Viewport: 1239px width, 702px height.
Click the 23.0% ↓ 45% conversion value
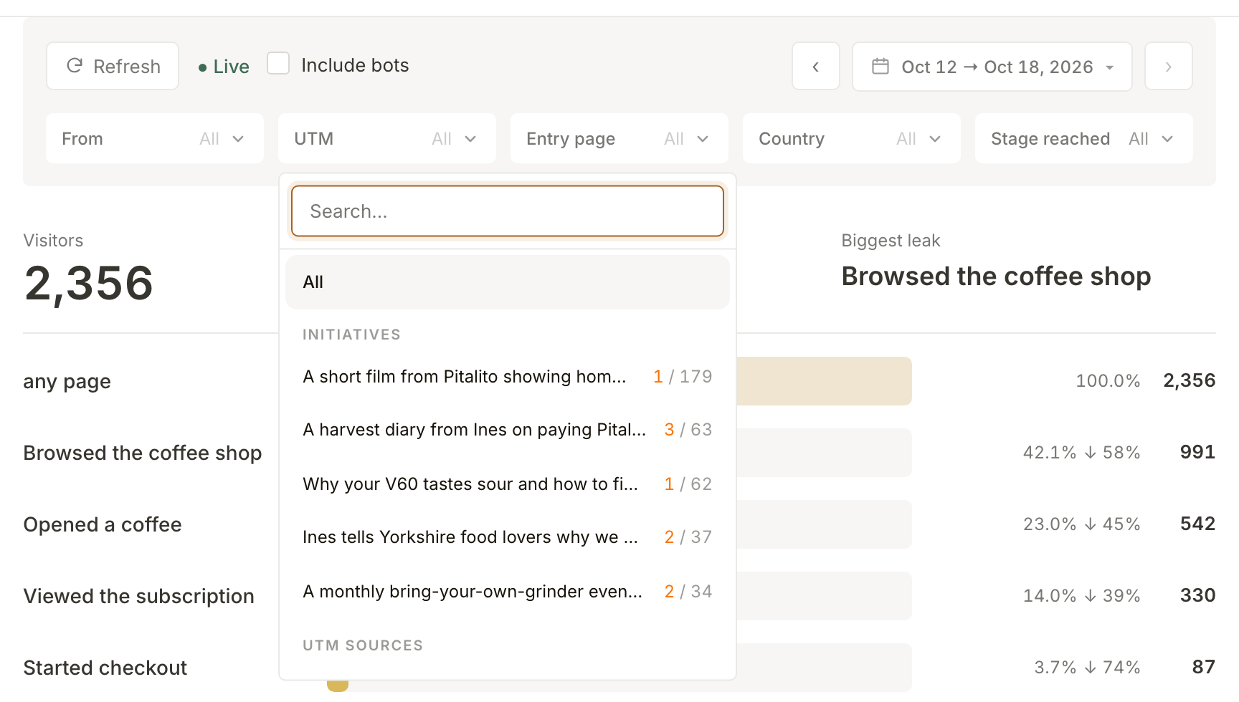[x=1081, y=524]
